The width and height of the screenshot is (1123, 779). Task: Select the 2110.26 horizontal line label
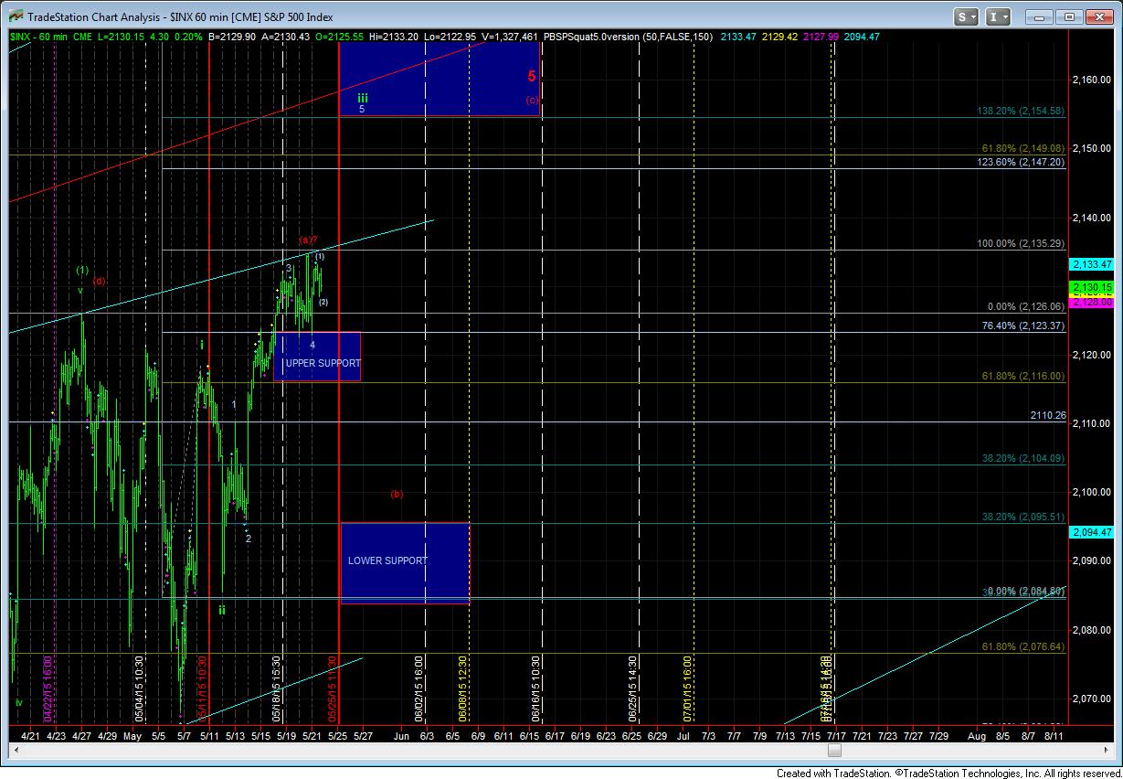[1047, 415]
